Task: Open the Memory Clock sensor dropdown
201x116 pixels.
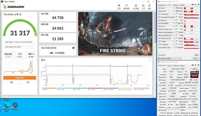Action: [174, 11]
